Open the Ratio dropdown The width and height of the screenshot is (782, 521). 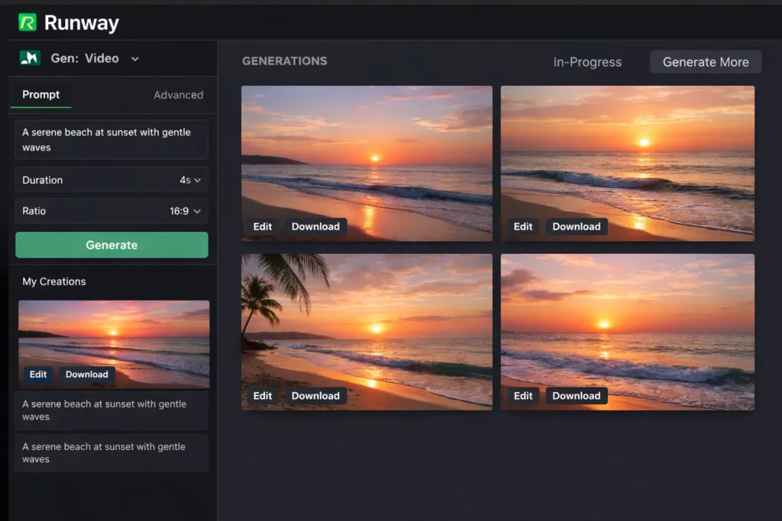[111, 211]
